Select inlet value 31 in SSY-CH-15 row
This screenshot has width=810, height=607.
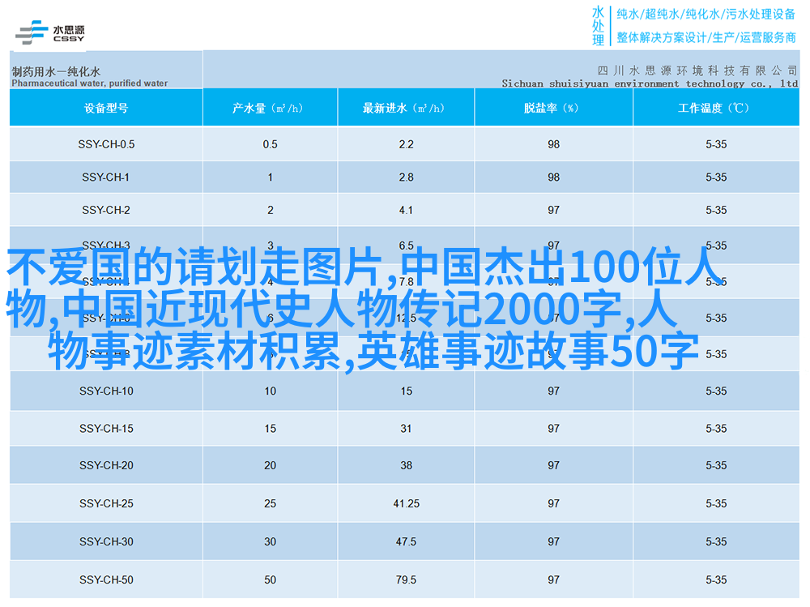[406, 429]
